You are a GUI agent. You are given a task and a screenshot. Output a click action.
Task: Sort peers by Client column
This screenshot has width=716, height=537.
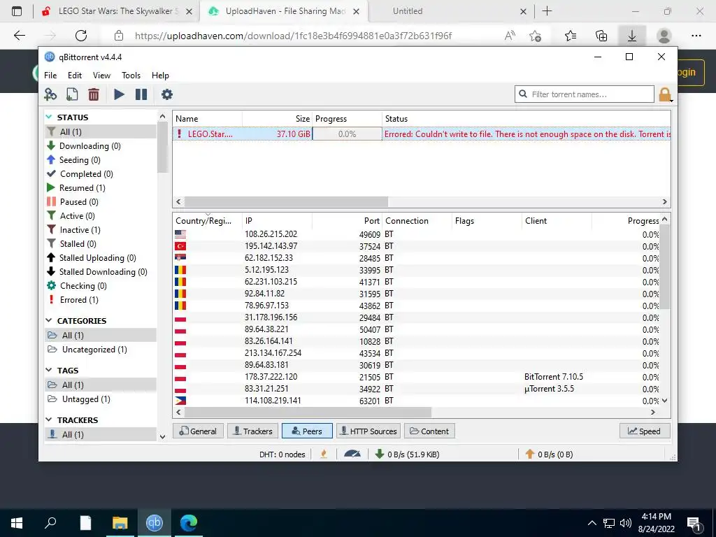[x=557, y=220]
